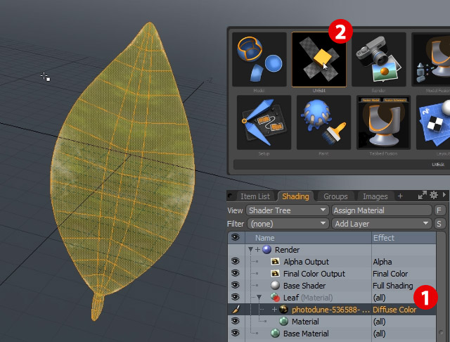Click the S button beside Add Layer

(439, 224)
